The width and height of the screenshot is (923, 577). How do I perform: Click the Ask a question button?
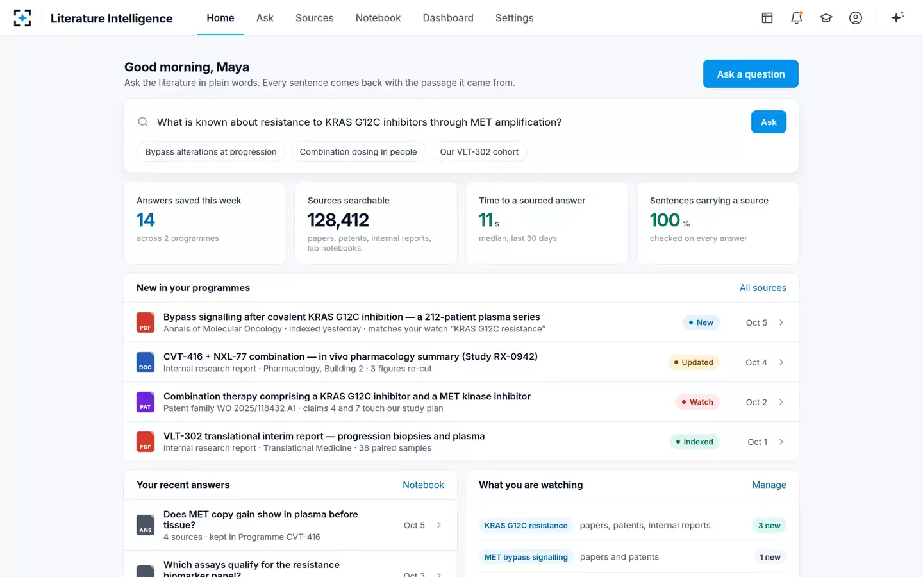click(x=751, y=74)
